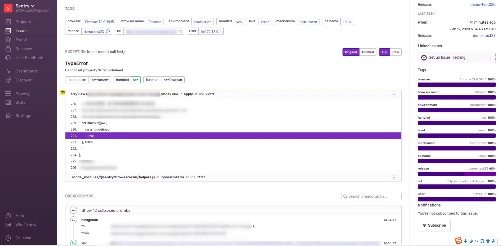Go to Discover
This screenshot has height=246, width=502.
click(x=24, y=80)
